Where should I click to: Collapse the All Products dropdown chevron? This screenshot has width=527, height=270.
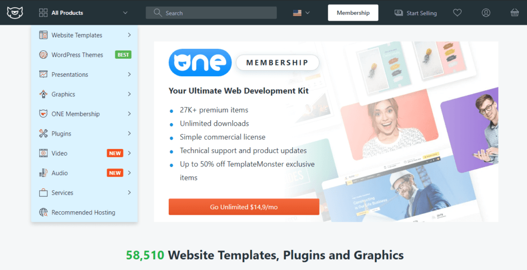click(125, 13)
